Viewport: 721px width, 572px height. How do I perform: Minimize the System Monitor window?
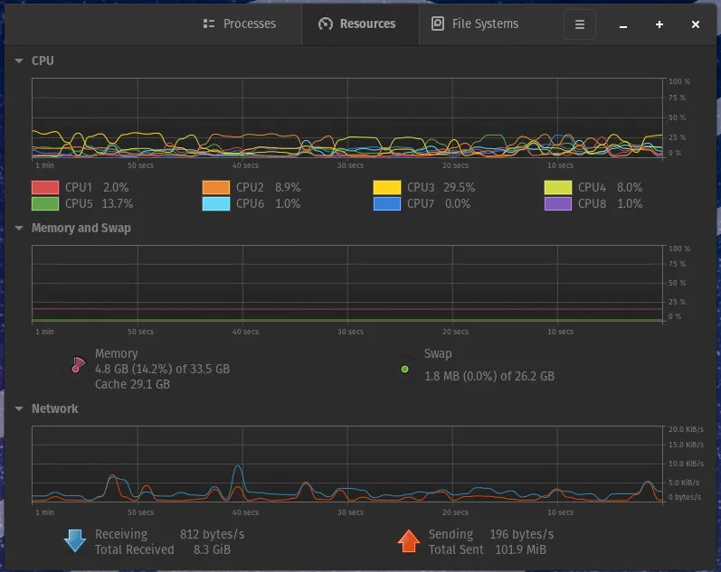coord(623,24)
